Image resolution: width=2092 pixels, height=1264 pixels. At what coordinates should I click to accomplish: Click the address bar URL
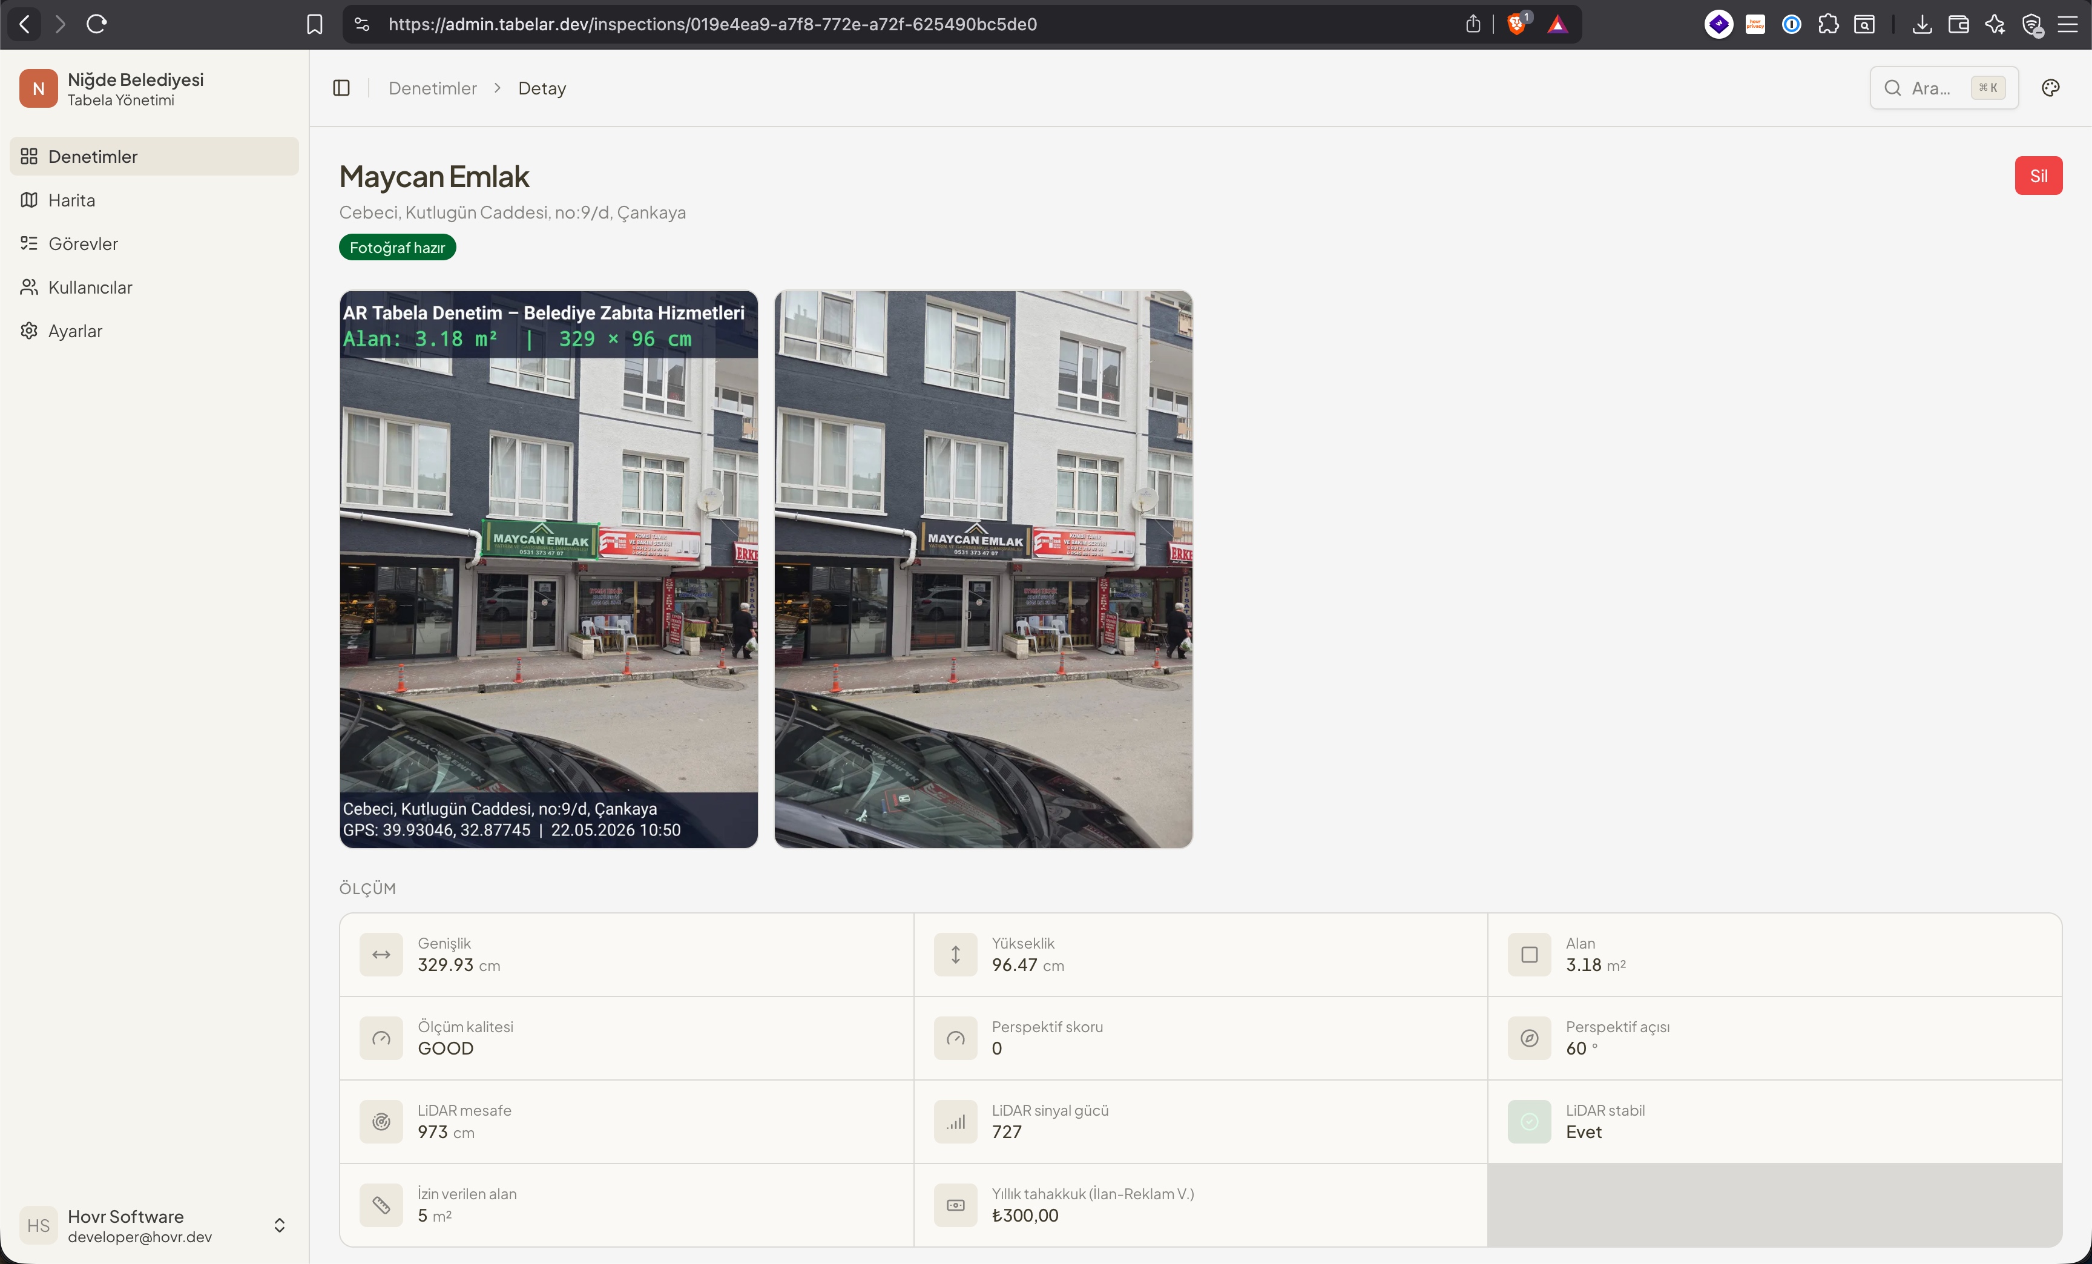pyautogui.click(x=712, y=24)
